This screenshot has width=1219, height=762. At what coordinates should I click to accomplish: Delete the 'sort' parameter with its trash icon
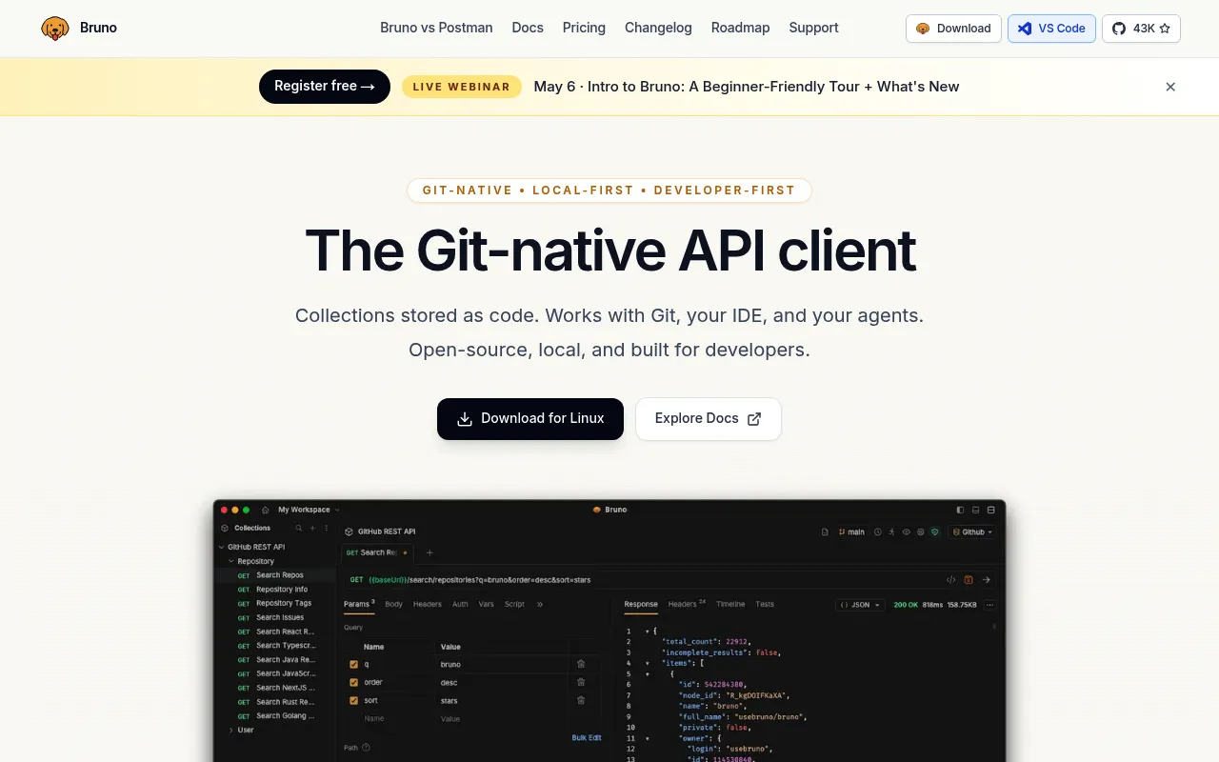[581, 700]
